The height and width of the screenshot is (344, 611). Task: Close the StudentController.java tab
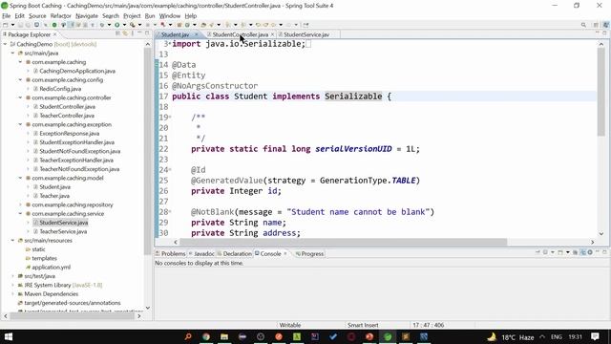(x=272, y=34)
